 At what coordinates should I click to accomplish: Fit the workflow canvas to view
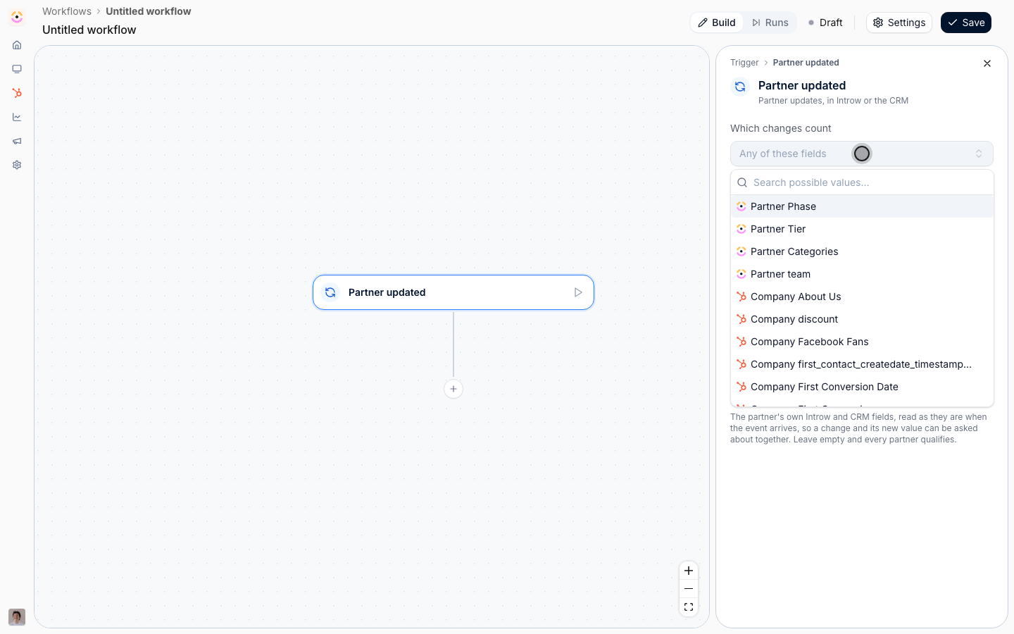[689, 607]
